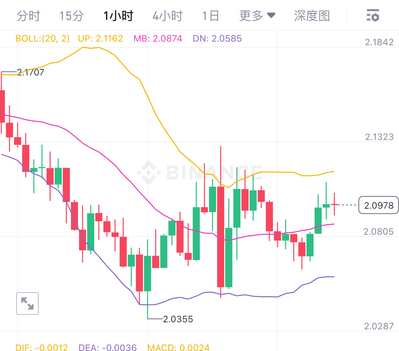Open the chart indicator settings icon
399x351 pixels.
pos(372,16)
